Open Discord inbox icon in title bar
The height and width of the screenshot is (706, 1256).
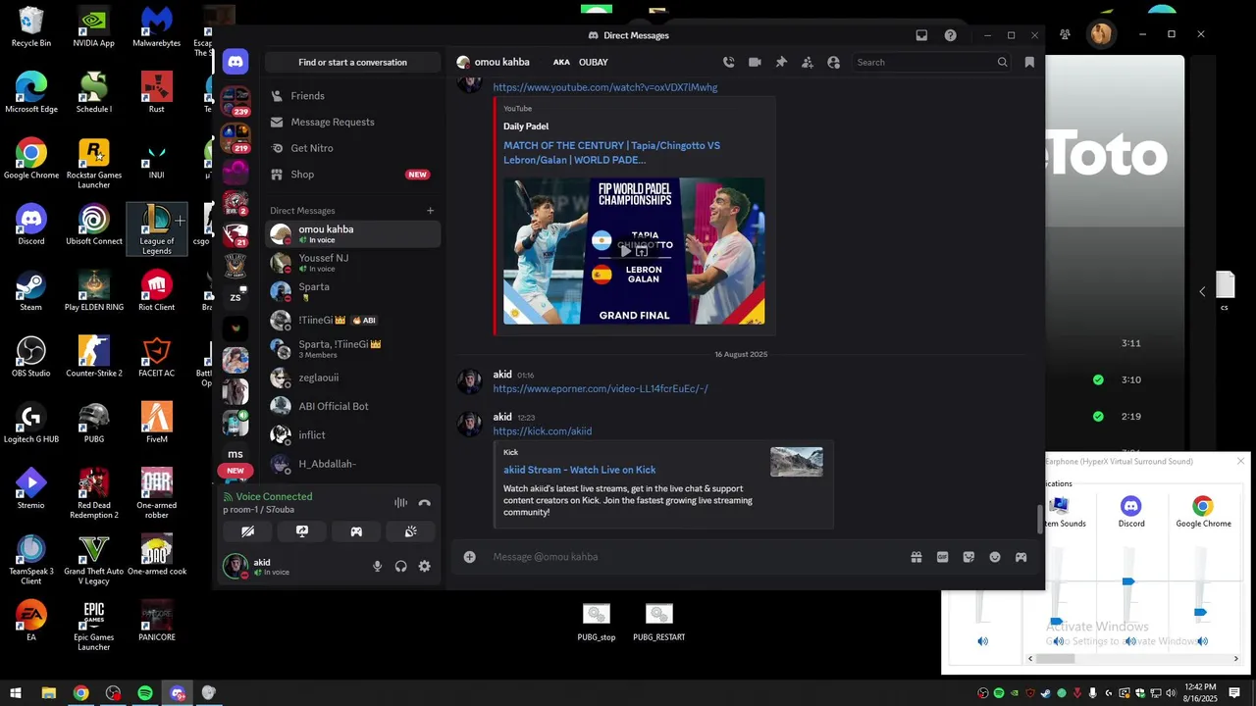tap(921, 35)
